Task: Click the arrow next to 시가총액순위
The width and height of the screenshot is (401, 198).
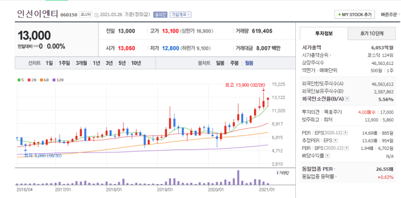Action: tap(330, 55)
